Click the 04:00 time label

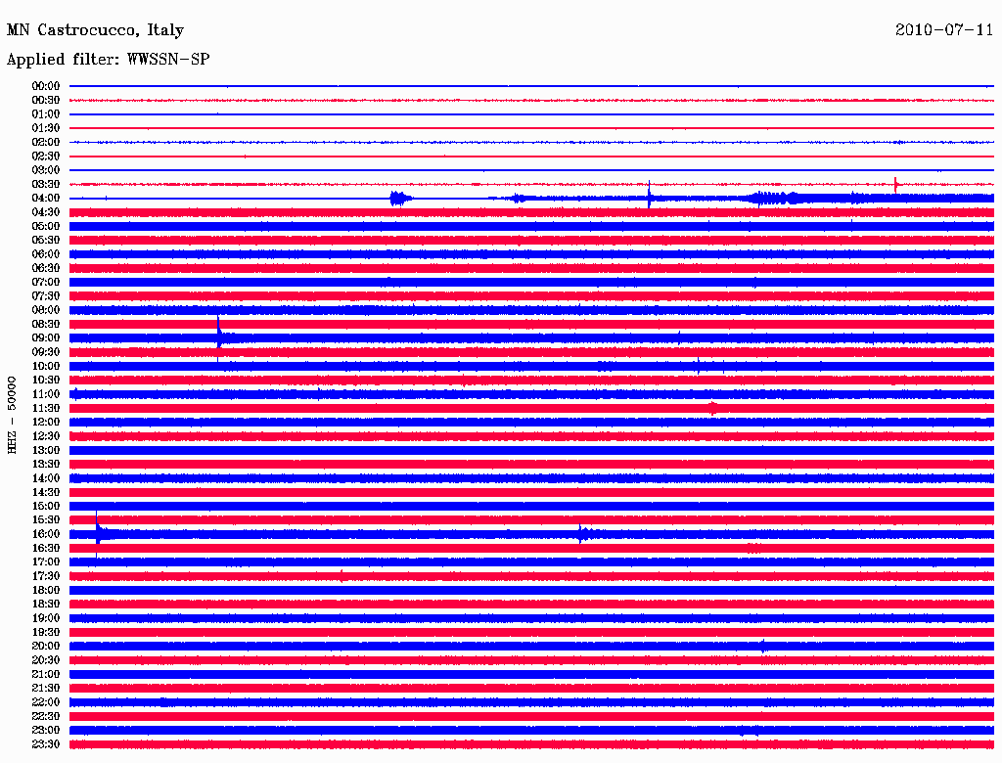tap(46, 199)
